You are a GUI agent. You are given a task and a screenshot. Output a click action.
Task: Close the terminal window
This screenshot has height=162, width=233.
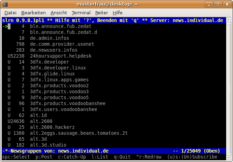coord(227,4)
